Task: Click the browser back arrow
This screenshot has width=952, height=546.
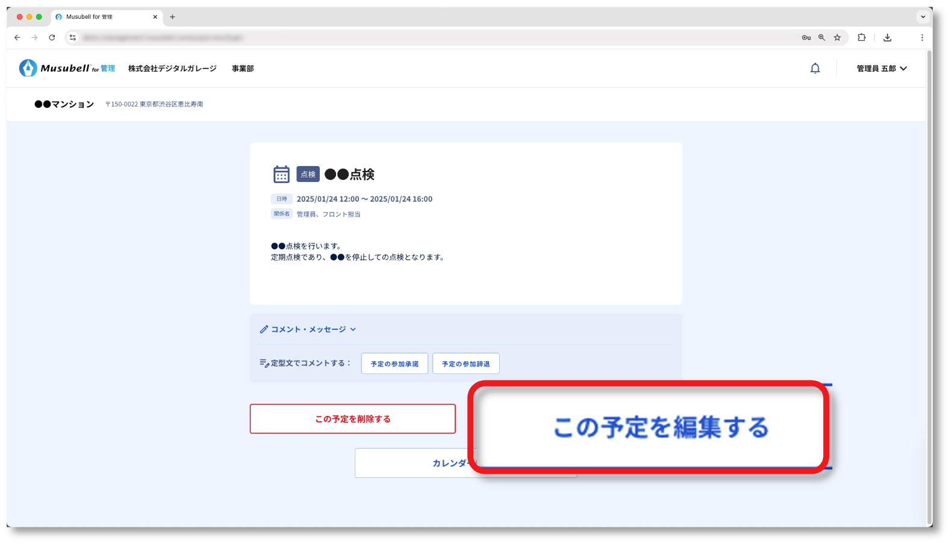Action: [17, 37]
